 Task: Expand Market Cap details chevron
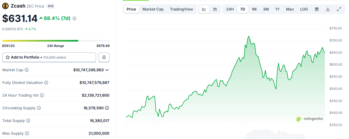[107, 70]
